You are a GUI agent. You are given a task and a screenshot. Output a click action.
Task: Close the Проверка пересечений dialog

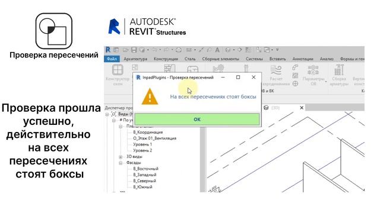[254, 78]
